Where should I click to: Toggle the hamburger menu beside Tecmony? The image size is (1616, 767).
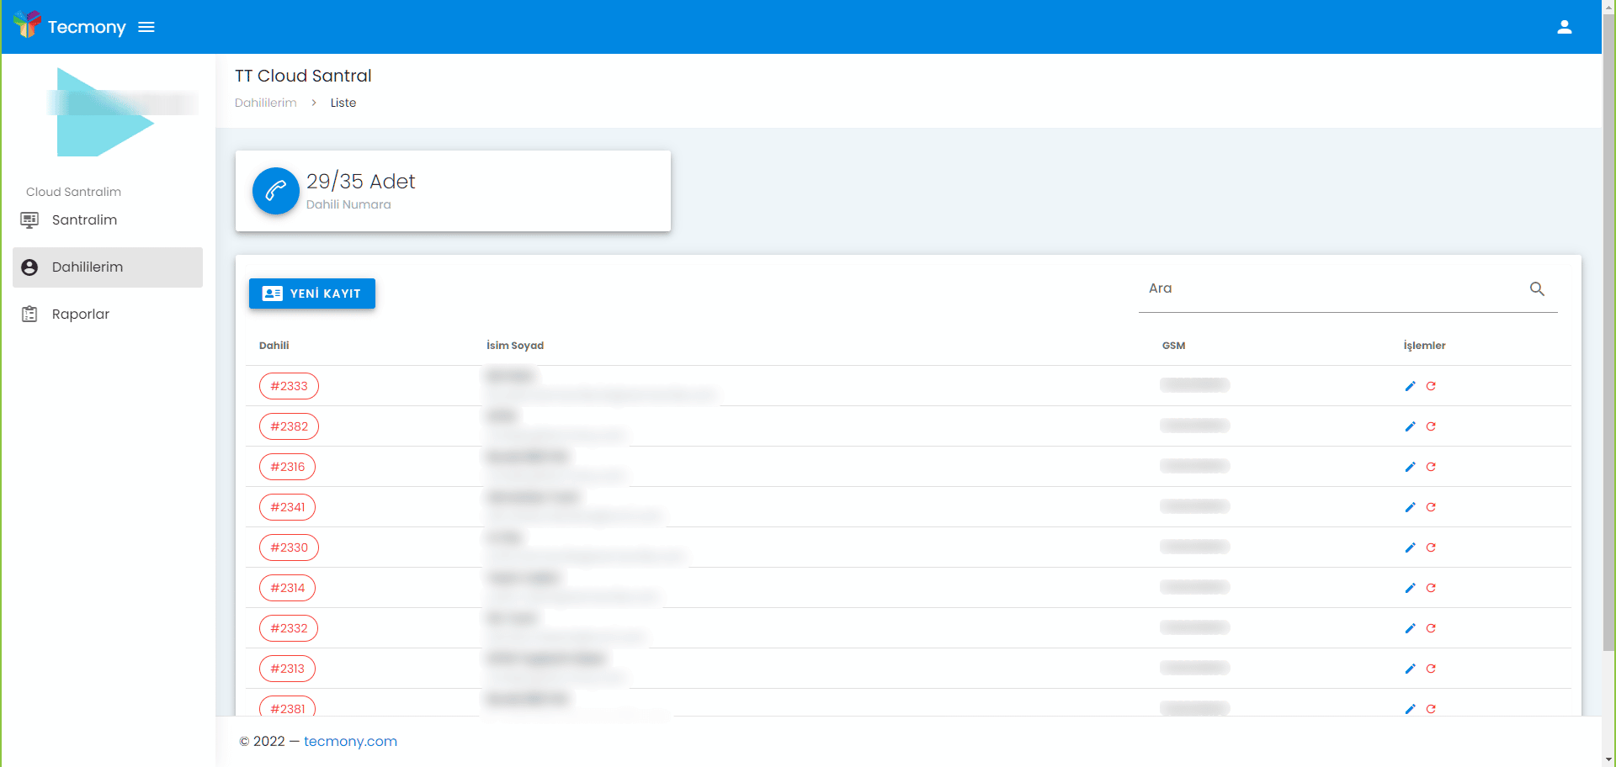click(x=146, y=27)
